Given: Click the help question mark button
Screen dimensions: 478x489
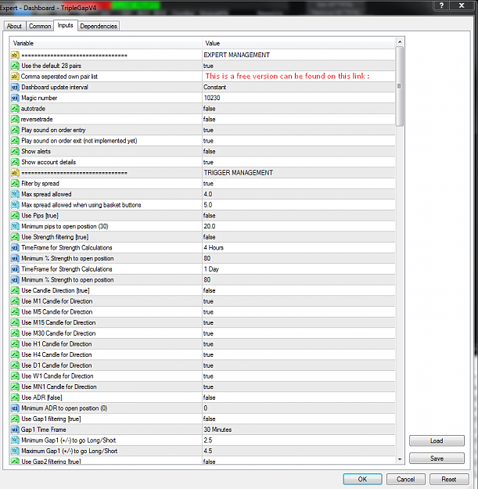Looking at the screenshot, I should [x=441, y=5].
